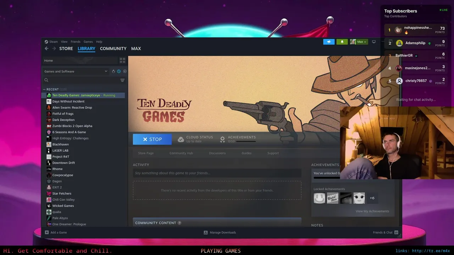This screenshot has height=255, width=454.
Task: Click the Cowpocalypse game icon
Action: (x=49, y=175)
